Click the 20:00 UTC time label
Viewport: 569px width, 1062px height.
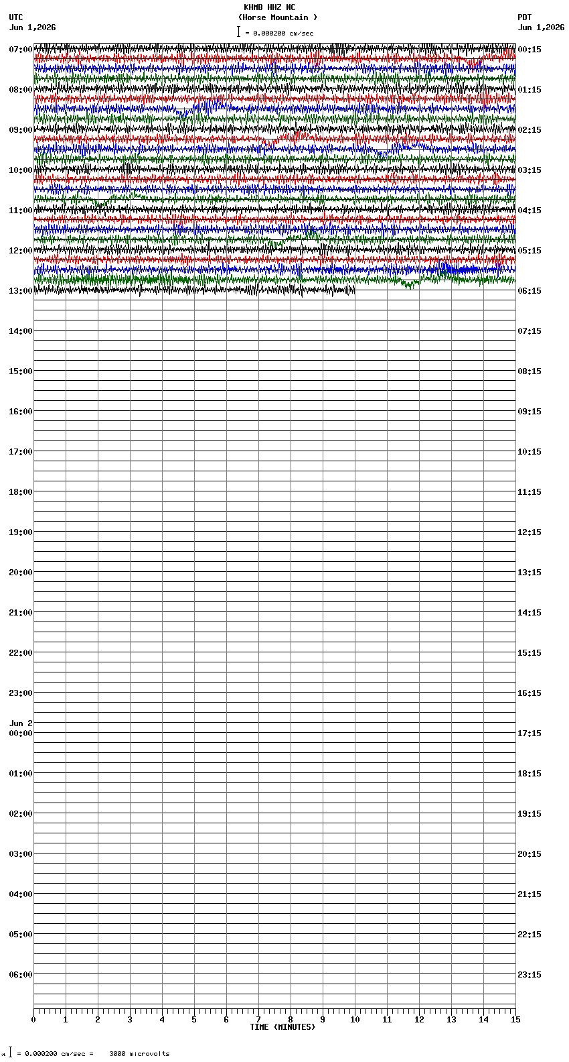tap(21, 573)
